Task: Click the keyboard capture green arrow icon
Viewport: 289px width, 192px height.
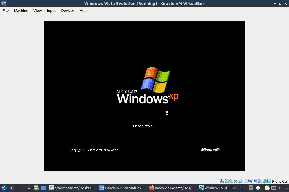Action: (x=269, y=181)
